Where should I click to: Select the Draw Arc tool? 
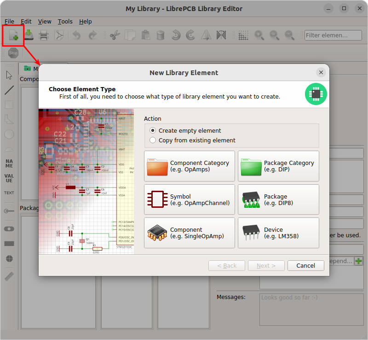point(9,149)
